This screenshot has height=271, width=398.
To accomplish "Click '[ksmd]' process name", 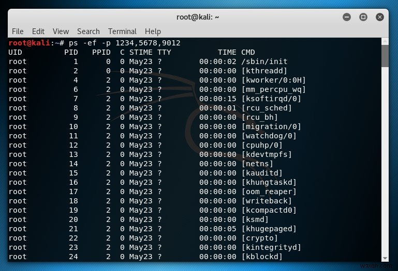I will (255, 219).
